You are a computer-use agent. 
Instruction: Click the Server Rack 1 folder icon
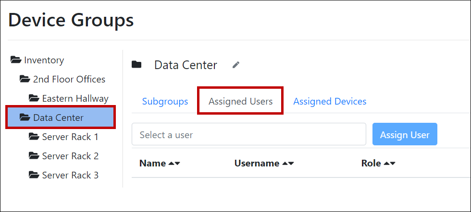34,137
